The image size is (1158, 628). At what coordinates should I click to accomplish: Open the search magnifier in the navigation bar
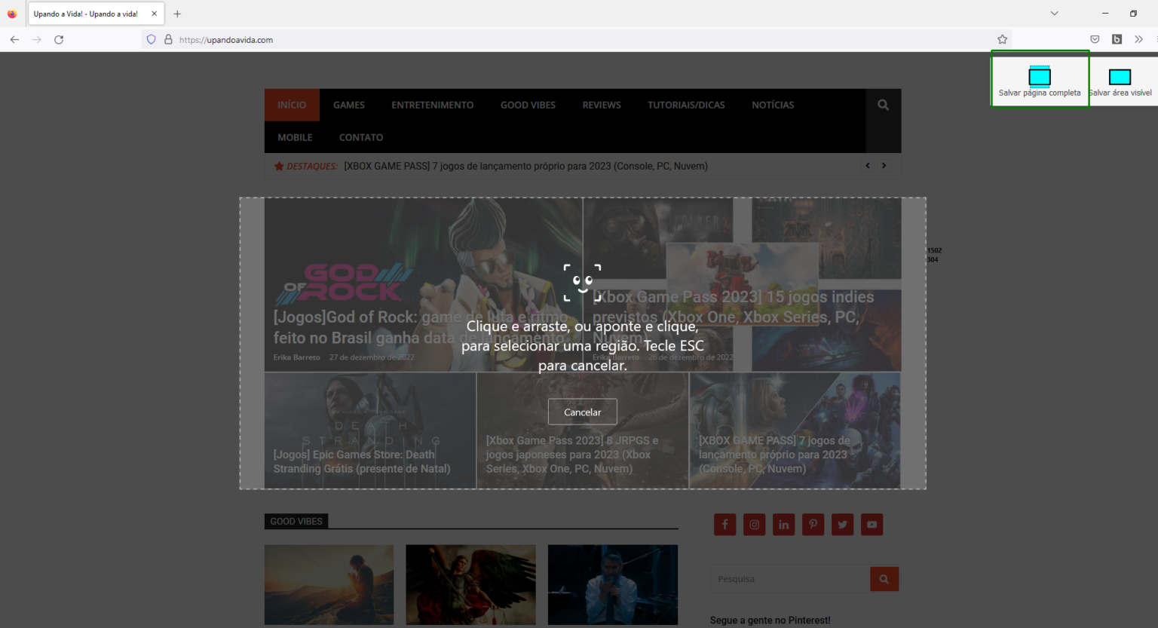882,105
